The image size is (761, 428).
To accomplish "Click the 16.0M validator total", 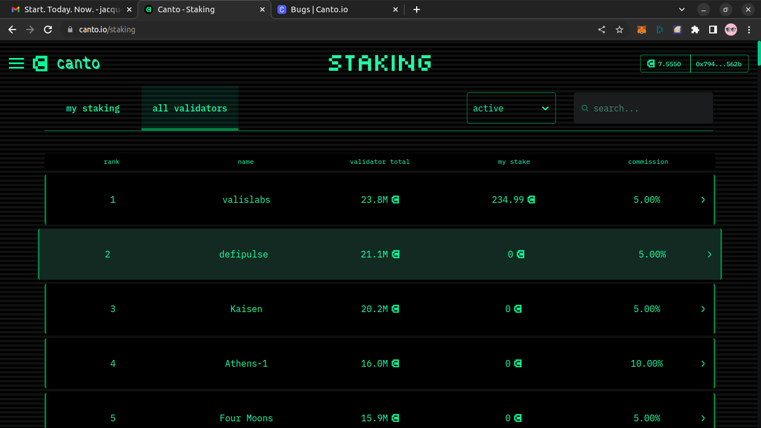I will click(x=374, y=363).
